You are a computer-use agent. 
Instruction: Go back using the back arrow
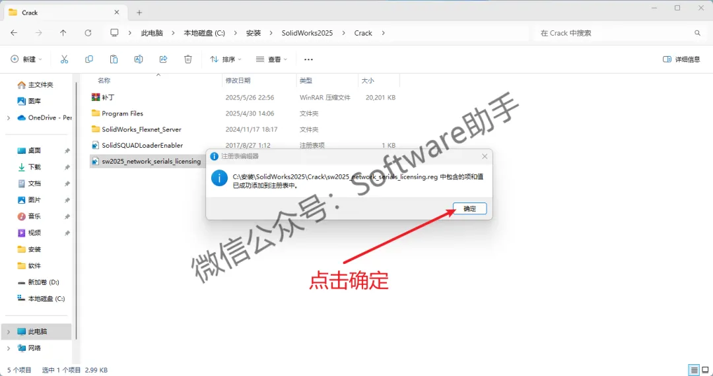14,33
